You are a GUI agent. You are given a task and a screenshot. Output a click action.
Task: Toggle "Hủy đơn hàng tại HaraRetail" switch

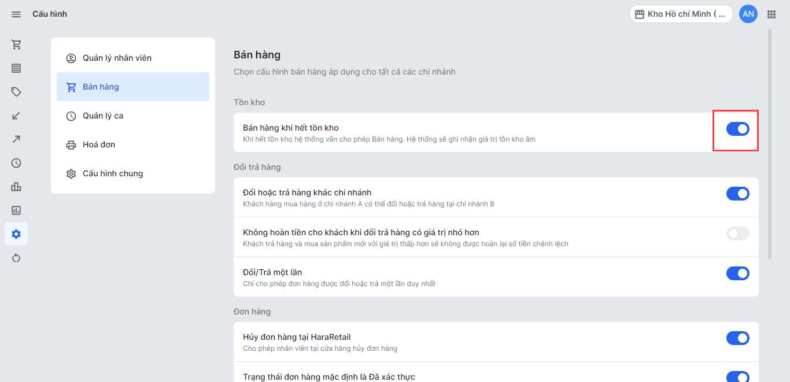click(737, 338)
